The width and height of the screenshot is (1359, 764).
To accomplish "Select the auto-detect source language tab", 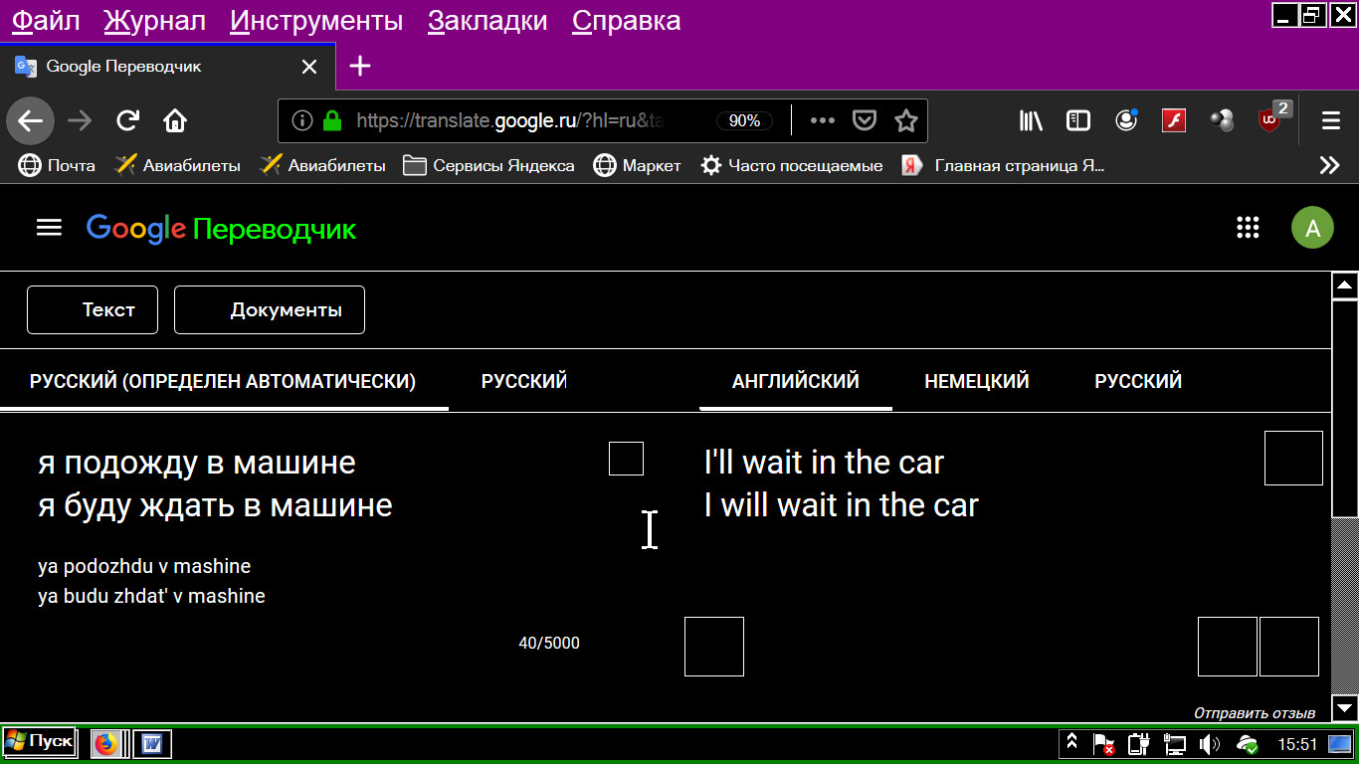I will click(223, 381).
